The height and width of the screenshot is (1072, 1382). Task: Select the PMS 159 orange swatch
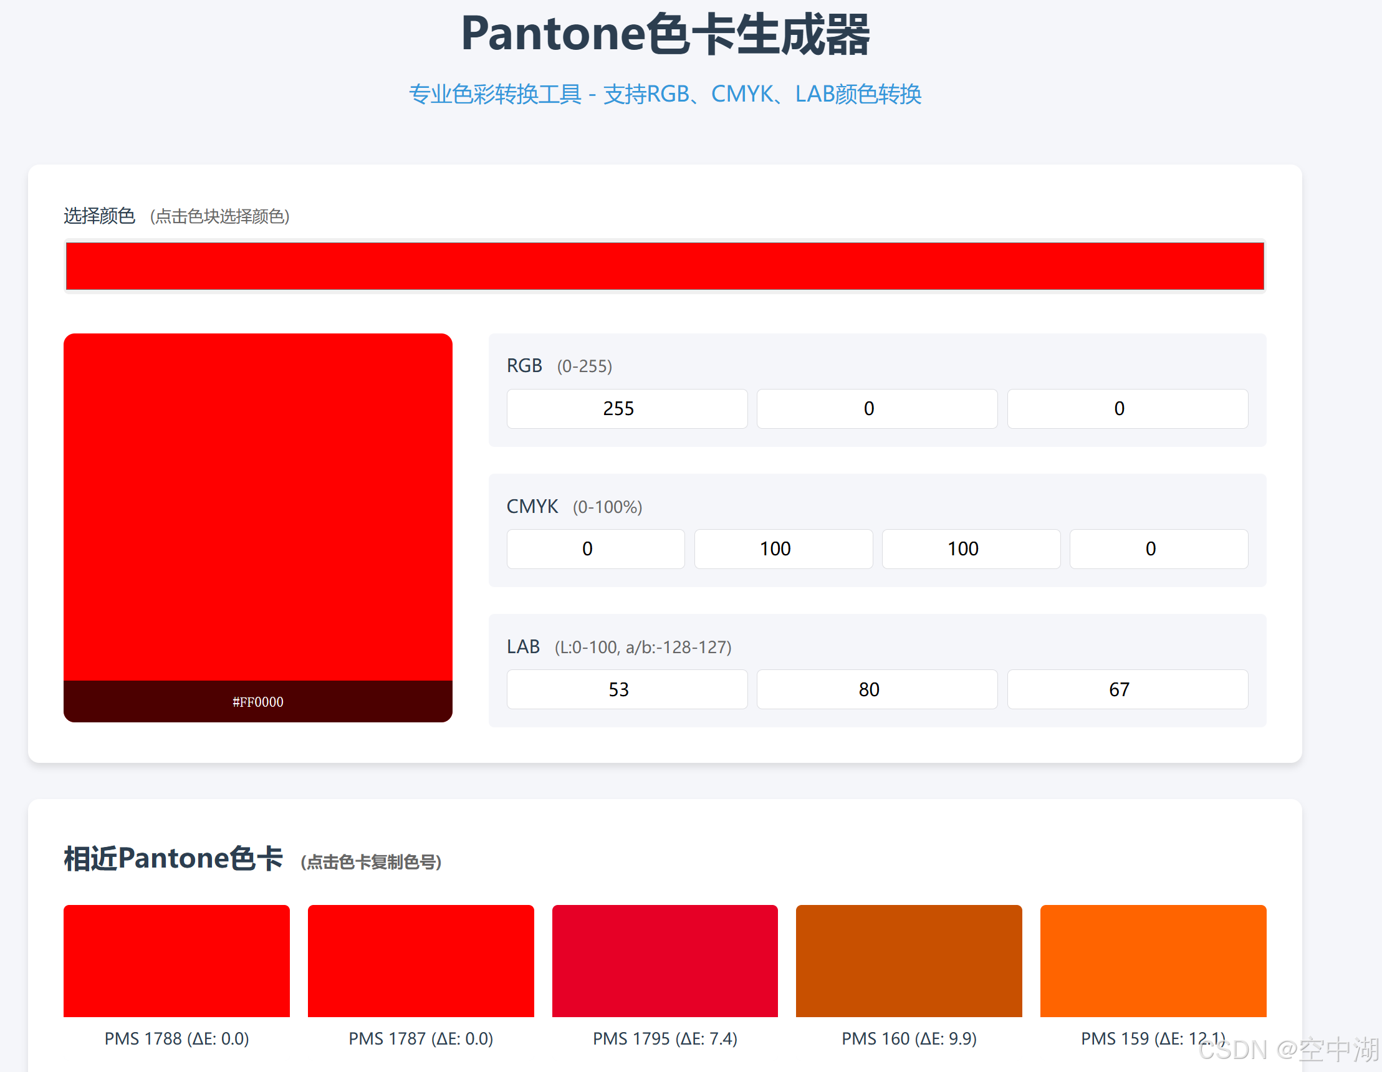pos(1153,960)
